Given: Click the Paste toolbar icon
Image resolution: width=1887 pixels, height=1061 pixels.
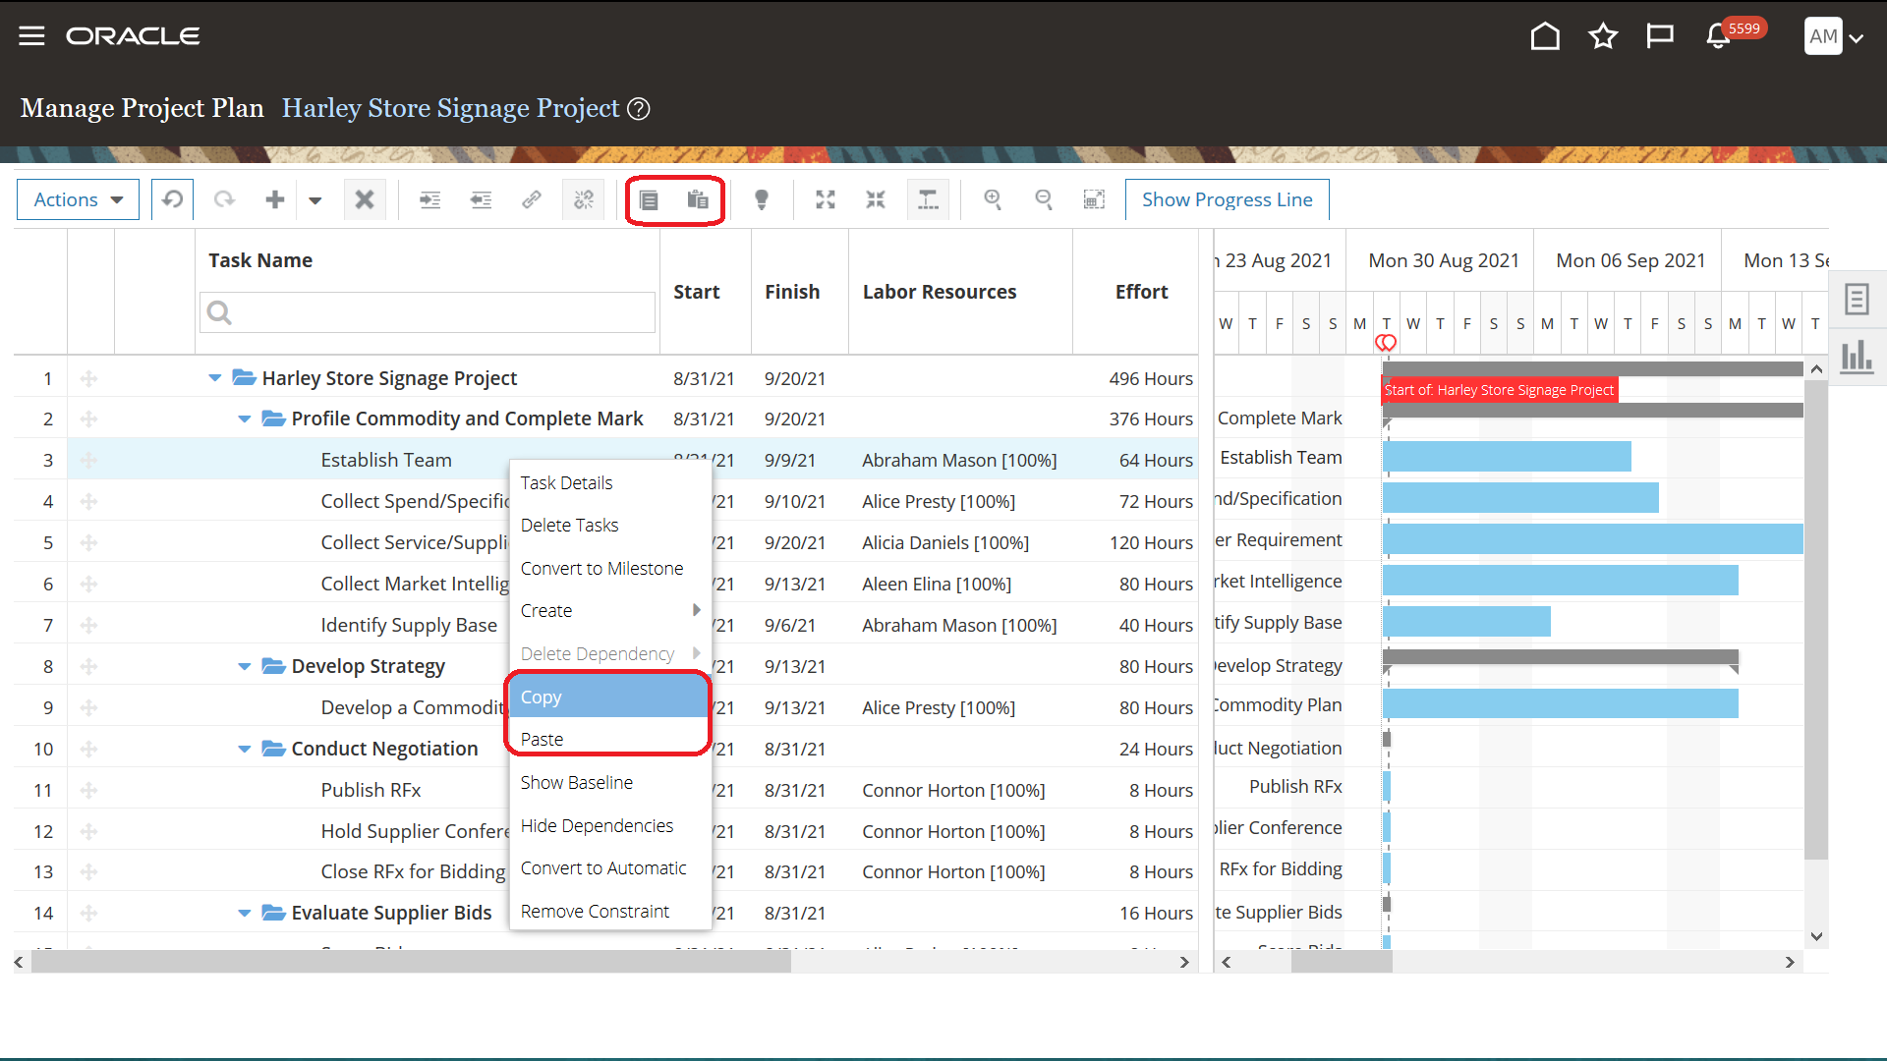Looking at the screenshot, I should 698,199.
